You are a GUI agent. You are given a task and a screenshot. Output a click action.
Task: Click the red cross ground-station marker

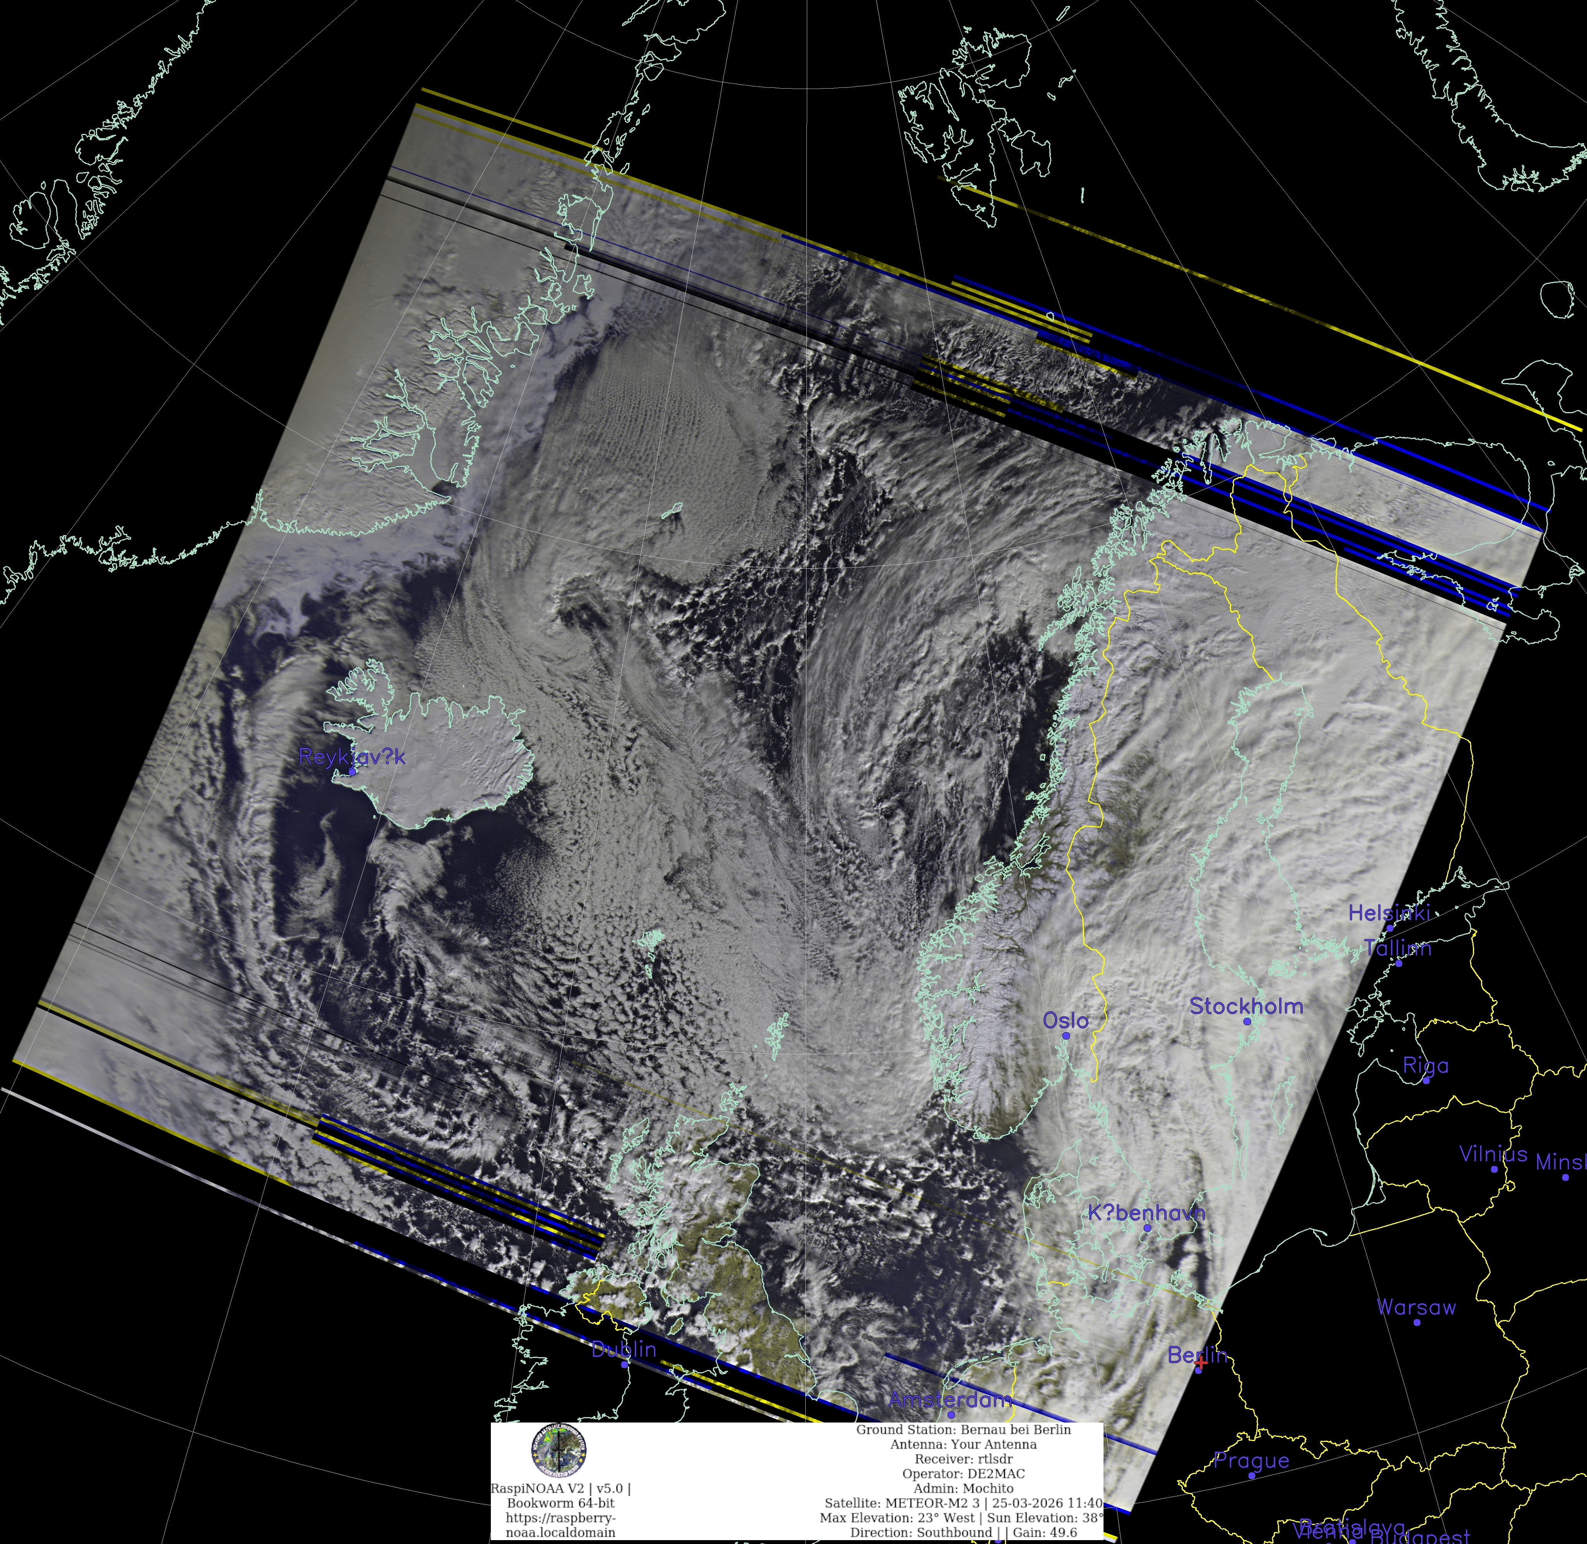point(1200,1363)
